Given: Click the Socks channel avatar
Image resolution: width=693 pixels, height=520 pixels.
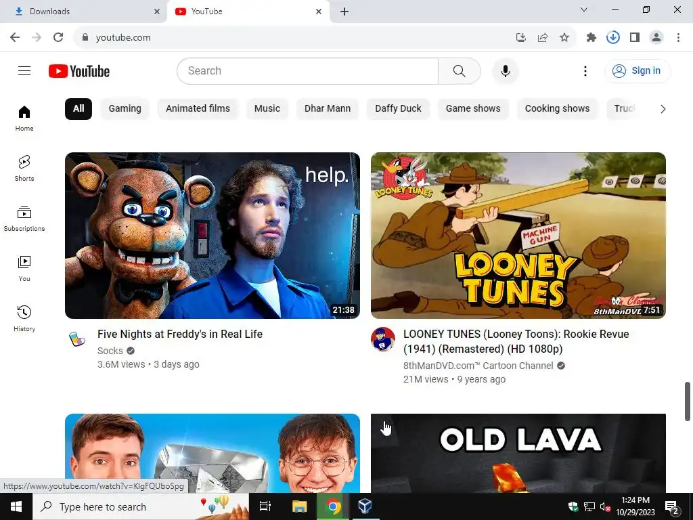Looking at the screenshot, I should [77, 340].
